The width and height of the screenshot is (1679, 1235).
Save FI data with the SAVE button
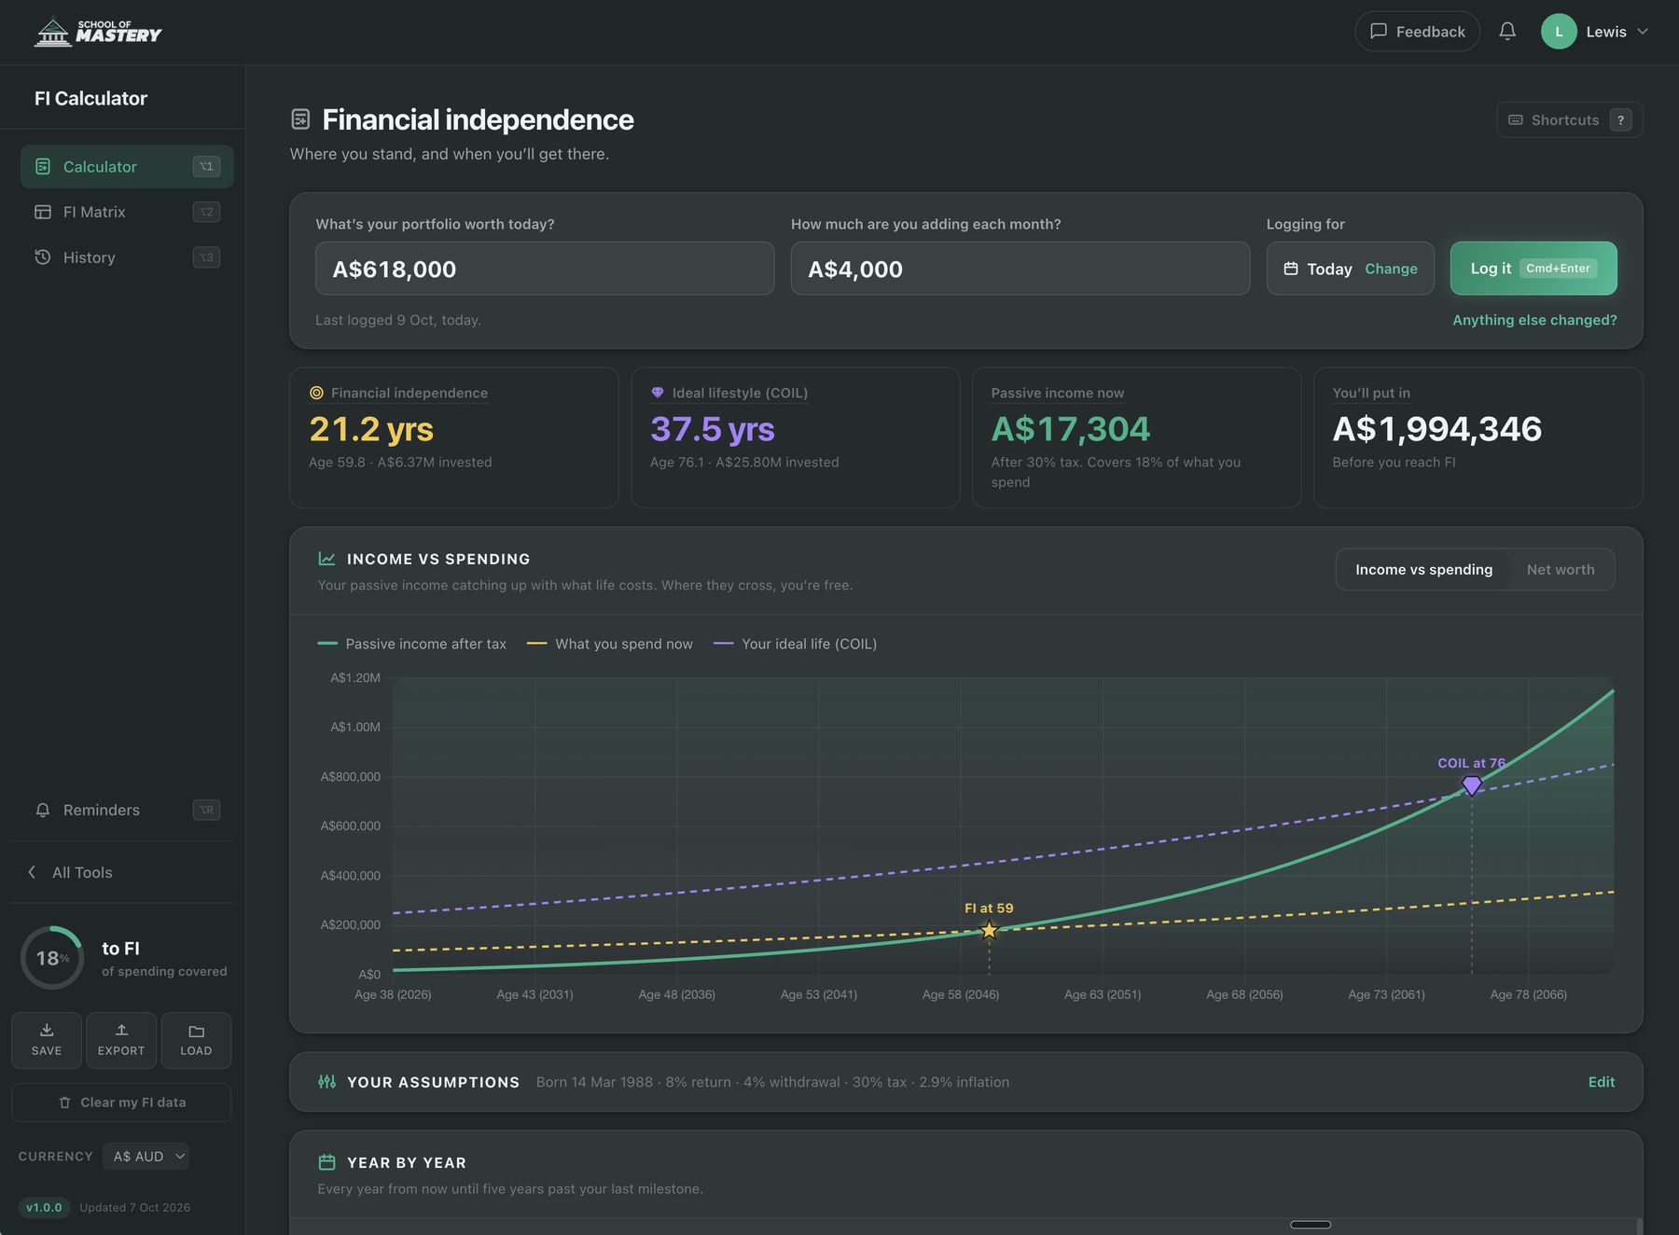tap(47, 1040)
